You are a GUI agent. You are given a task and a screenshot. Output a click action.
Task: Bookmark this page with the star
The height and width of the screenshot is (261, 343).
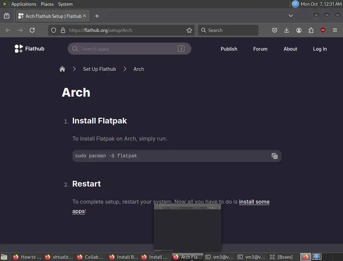(189, 30)
